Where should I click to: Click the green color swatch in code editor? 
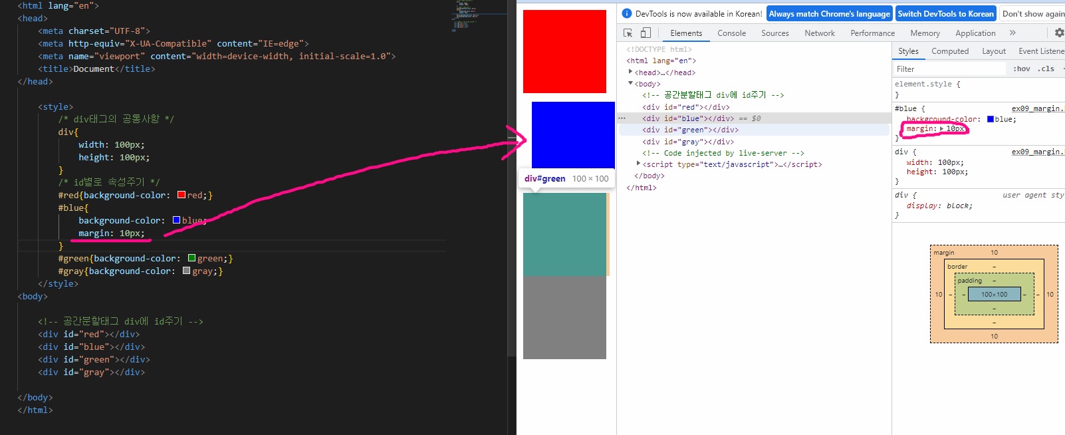191,258
